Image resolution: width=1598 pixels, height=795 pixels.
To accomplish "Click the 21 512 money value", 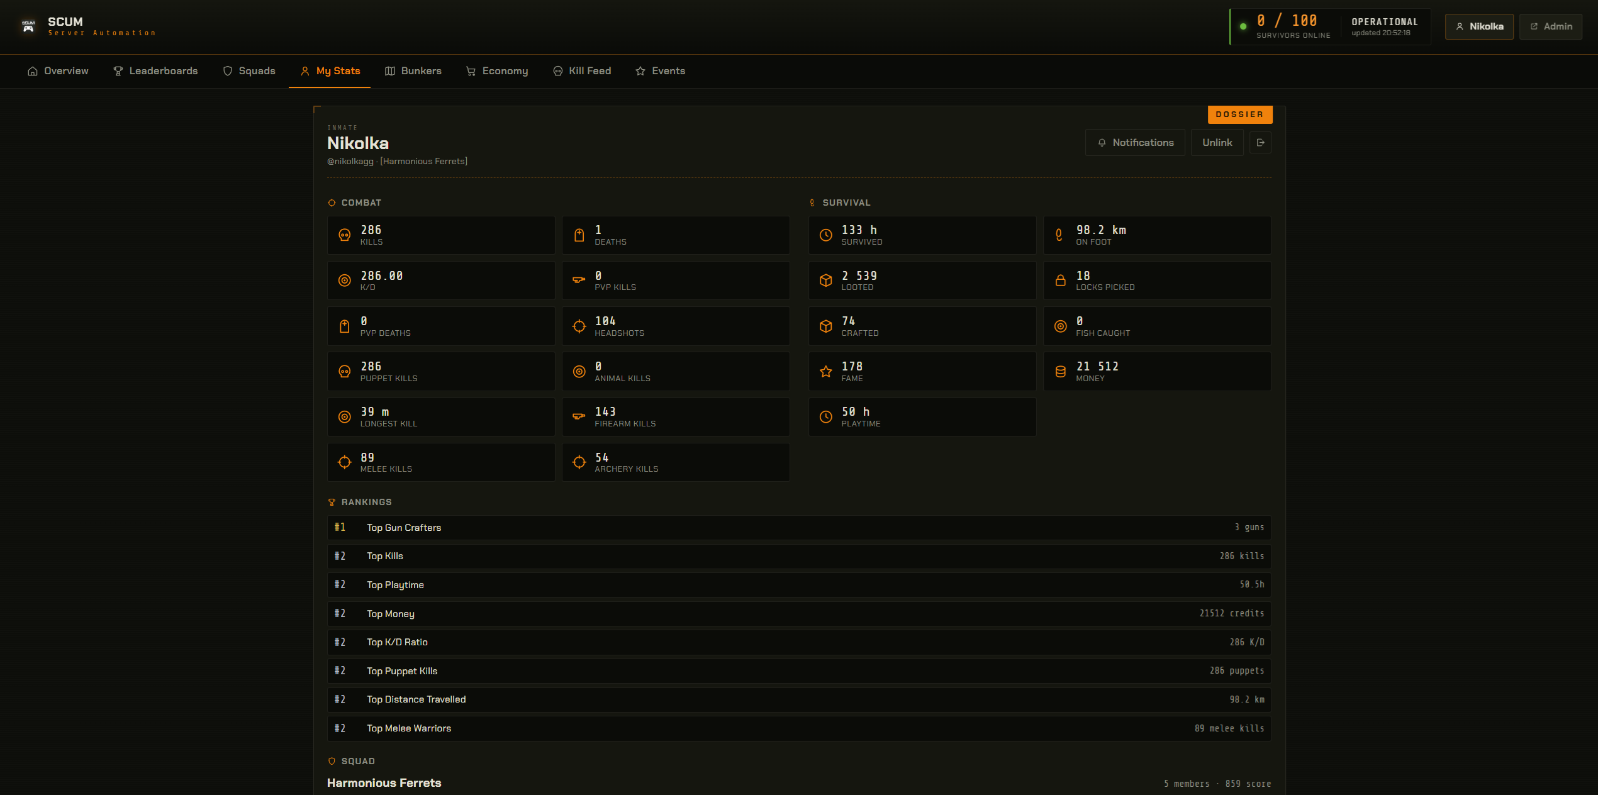I will [1097, 367].
